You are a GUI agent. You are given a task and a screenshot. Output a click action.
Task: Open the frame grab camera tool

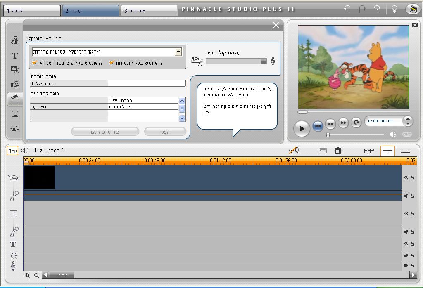pos(15,84)
